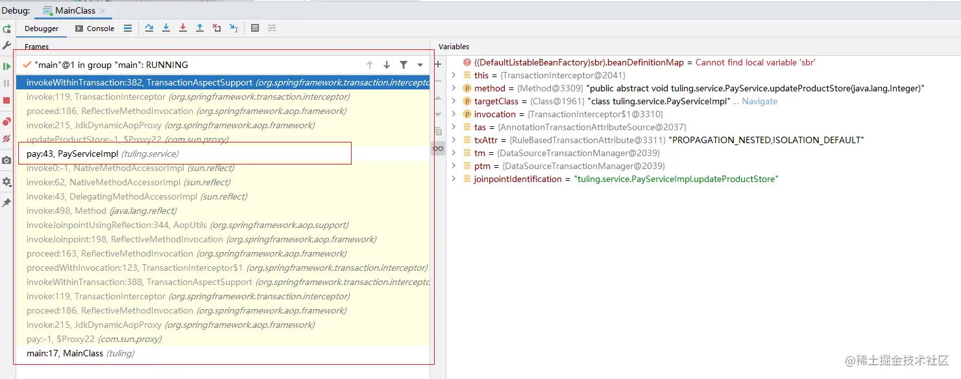The width and height of the screenshot is (961, 379).
Task: Select the beanDefinitionMap watch error row
Action: click(x=704, y=62)
